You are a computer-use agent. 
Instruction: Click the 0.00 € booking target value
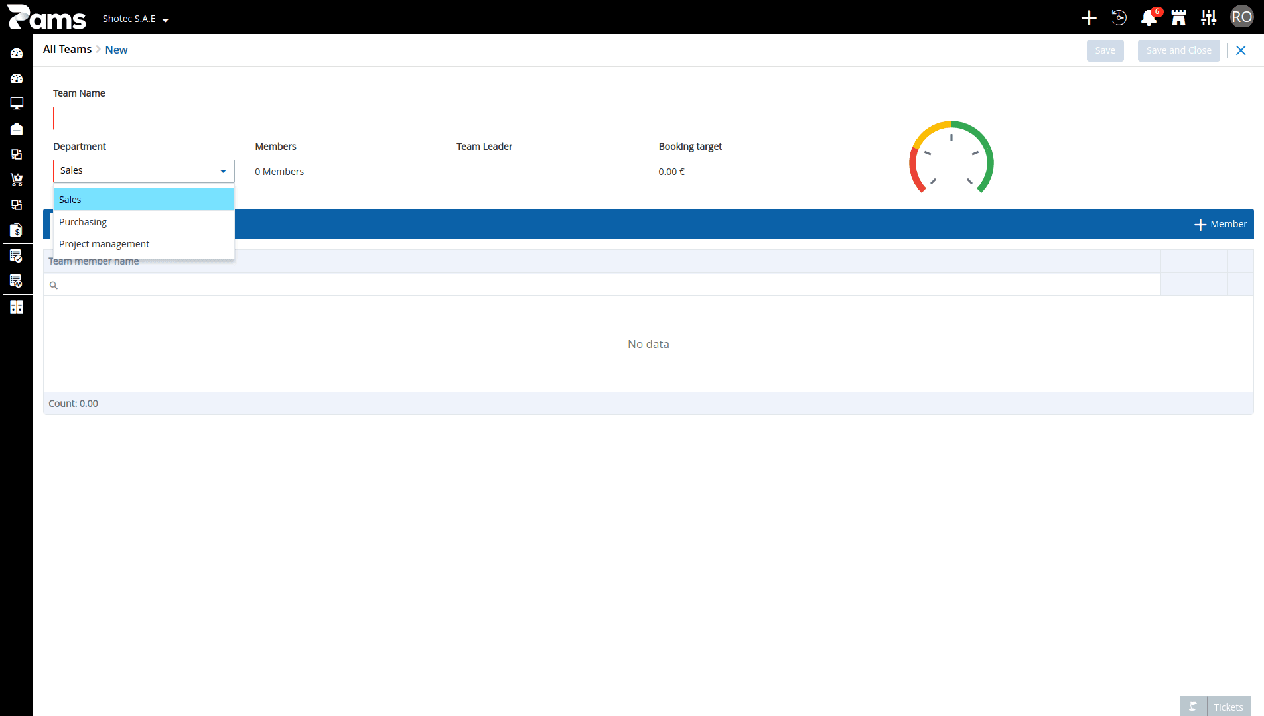pyautogui.click(x=671, y=172)
